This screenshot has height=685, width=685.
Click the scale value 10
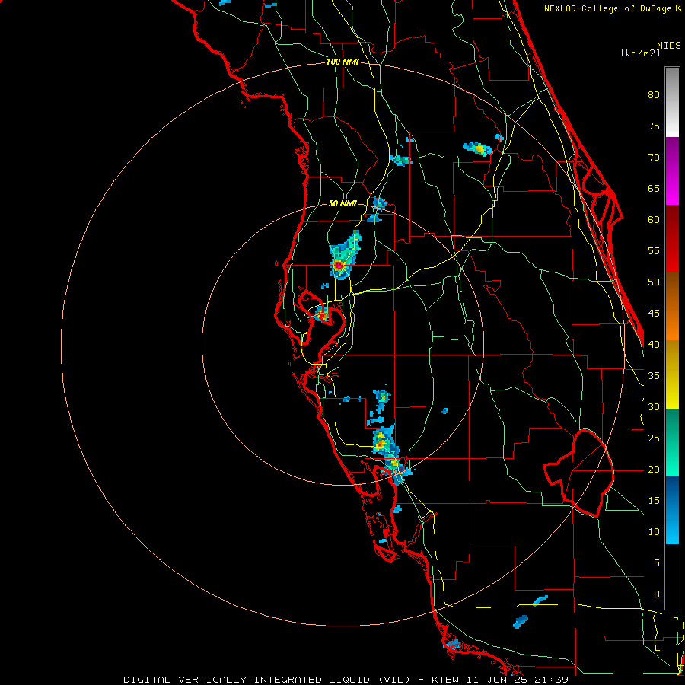pyautogui.click(x=654, y=532)
